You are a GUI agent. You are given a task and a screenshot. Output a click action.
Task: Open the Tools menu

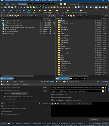tap(14, 4)
